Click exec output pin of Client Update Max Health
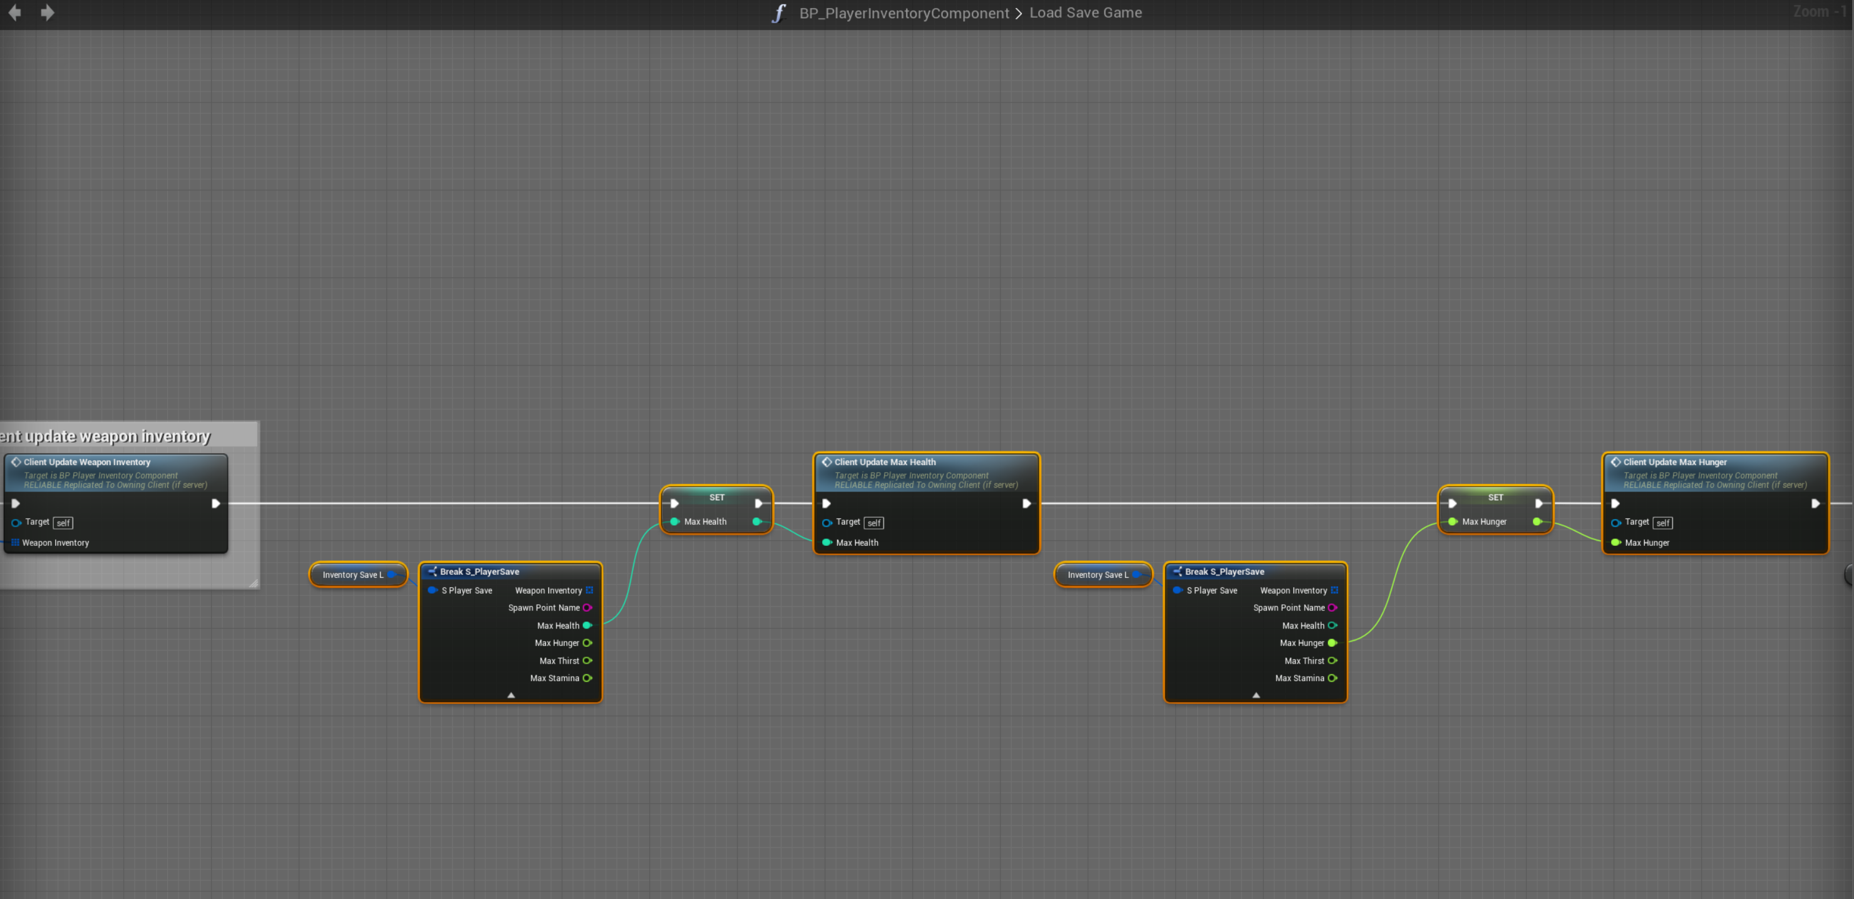The height and width of the screenshot is (899, 1854). point(1026,504)
